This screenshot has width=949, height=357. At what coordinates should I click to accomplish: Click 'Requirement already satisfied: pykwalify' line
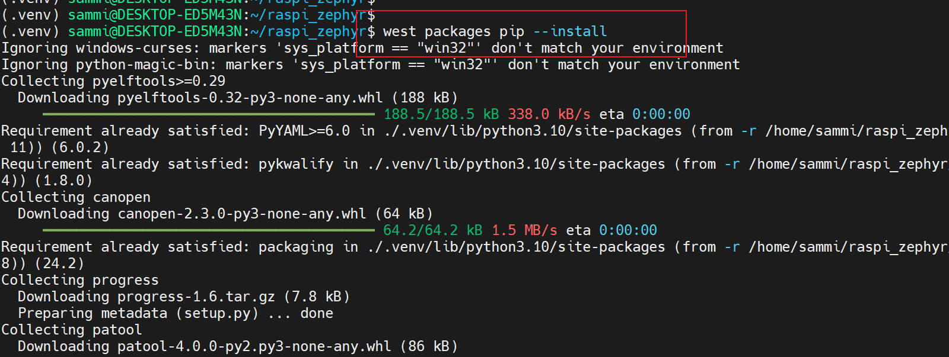[x=474, y=164]
